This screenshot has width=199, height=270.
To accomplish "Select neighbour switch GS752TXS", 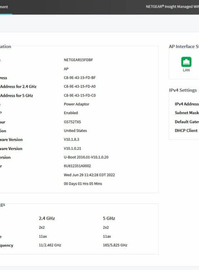I will (73, 122).
